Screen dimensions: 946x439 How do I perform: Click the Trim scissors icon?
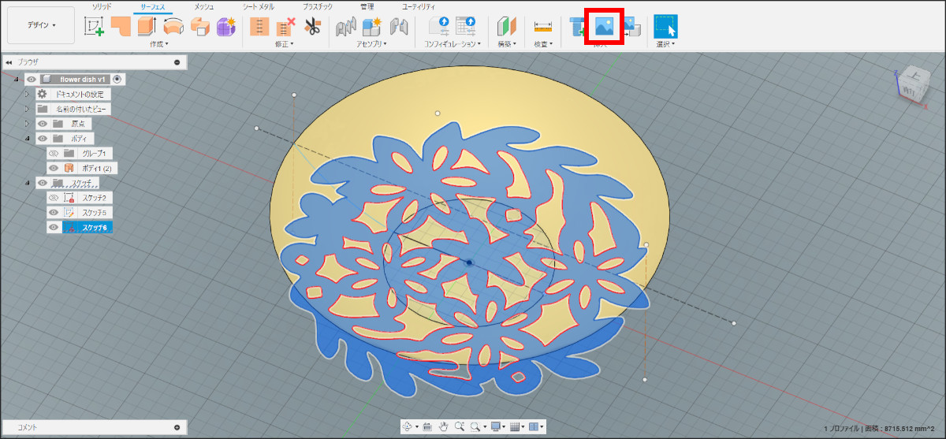coord(311,26)
